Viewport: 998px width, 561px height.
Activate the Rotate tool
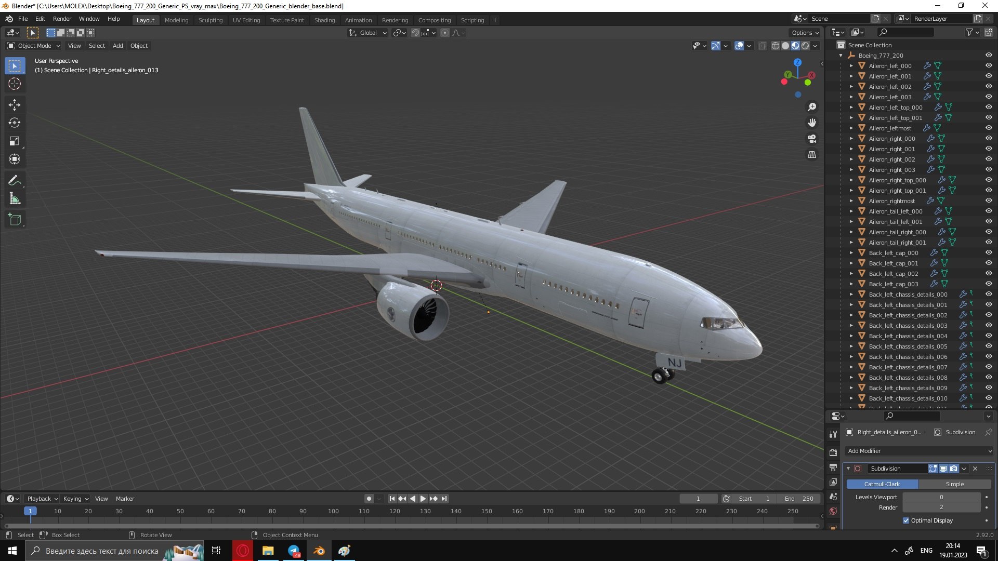[15, 123]
